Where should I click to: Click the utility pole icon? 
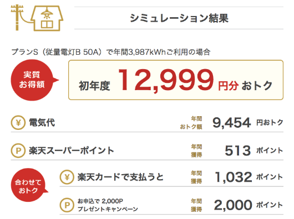17,18
